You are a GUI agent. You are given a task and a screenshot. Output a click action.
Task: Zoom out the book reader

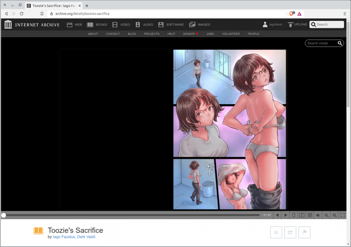[326, 215]
